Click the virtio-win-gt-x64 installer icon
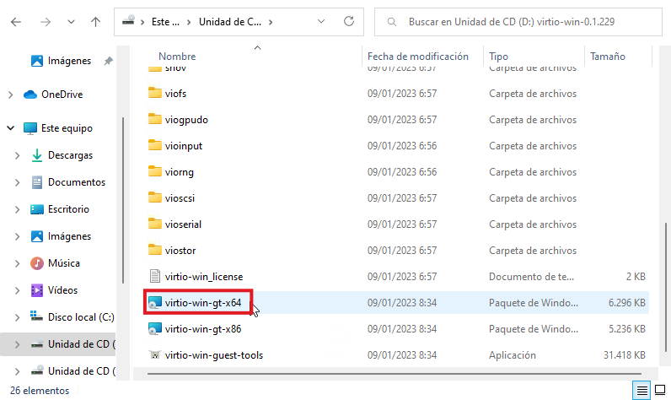Image resolution: width=671 pixels, height=400 pixels. (154, 302)
